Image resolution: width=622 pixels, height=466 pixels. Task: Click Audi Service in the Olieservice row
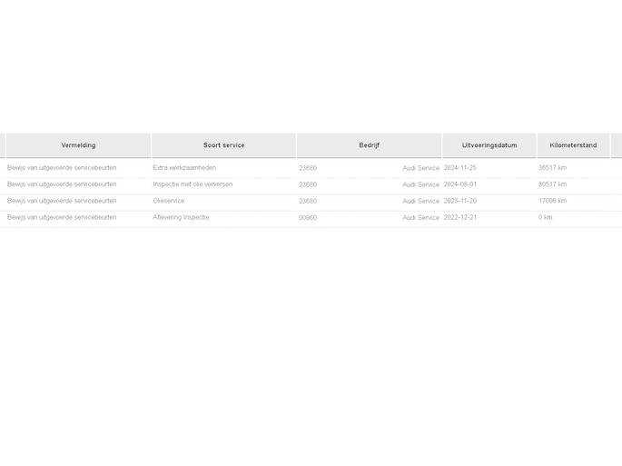tap(421, 202)
